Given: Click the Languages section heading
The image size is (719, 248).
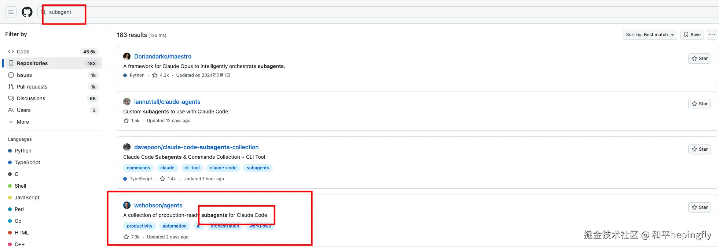Looking at the screenshot, I should (x=20, y=139).
